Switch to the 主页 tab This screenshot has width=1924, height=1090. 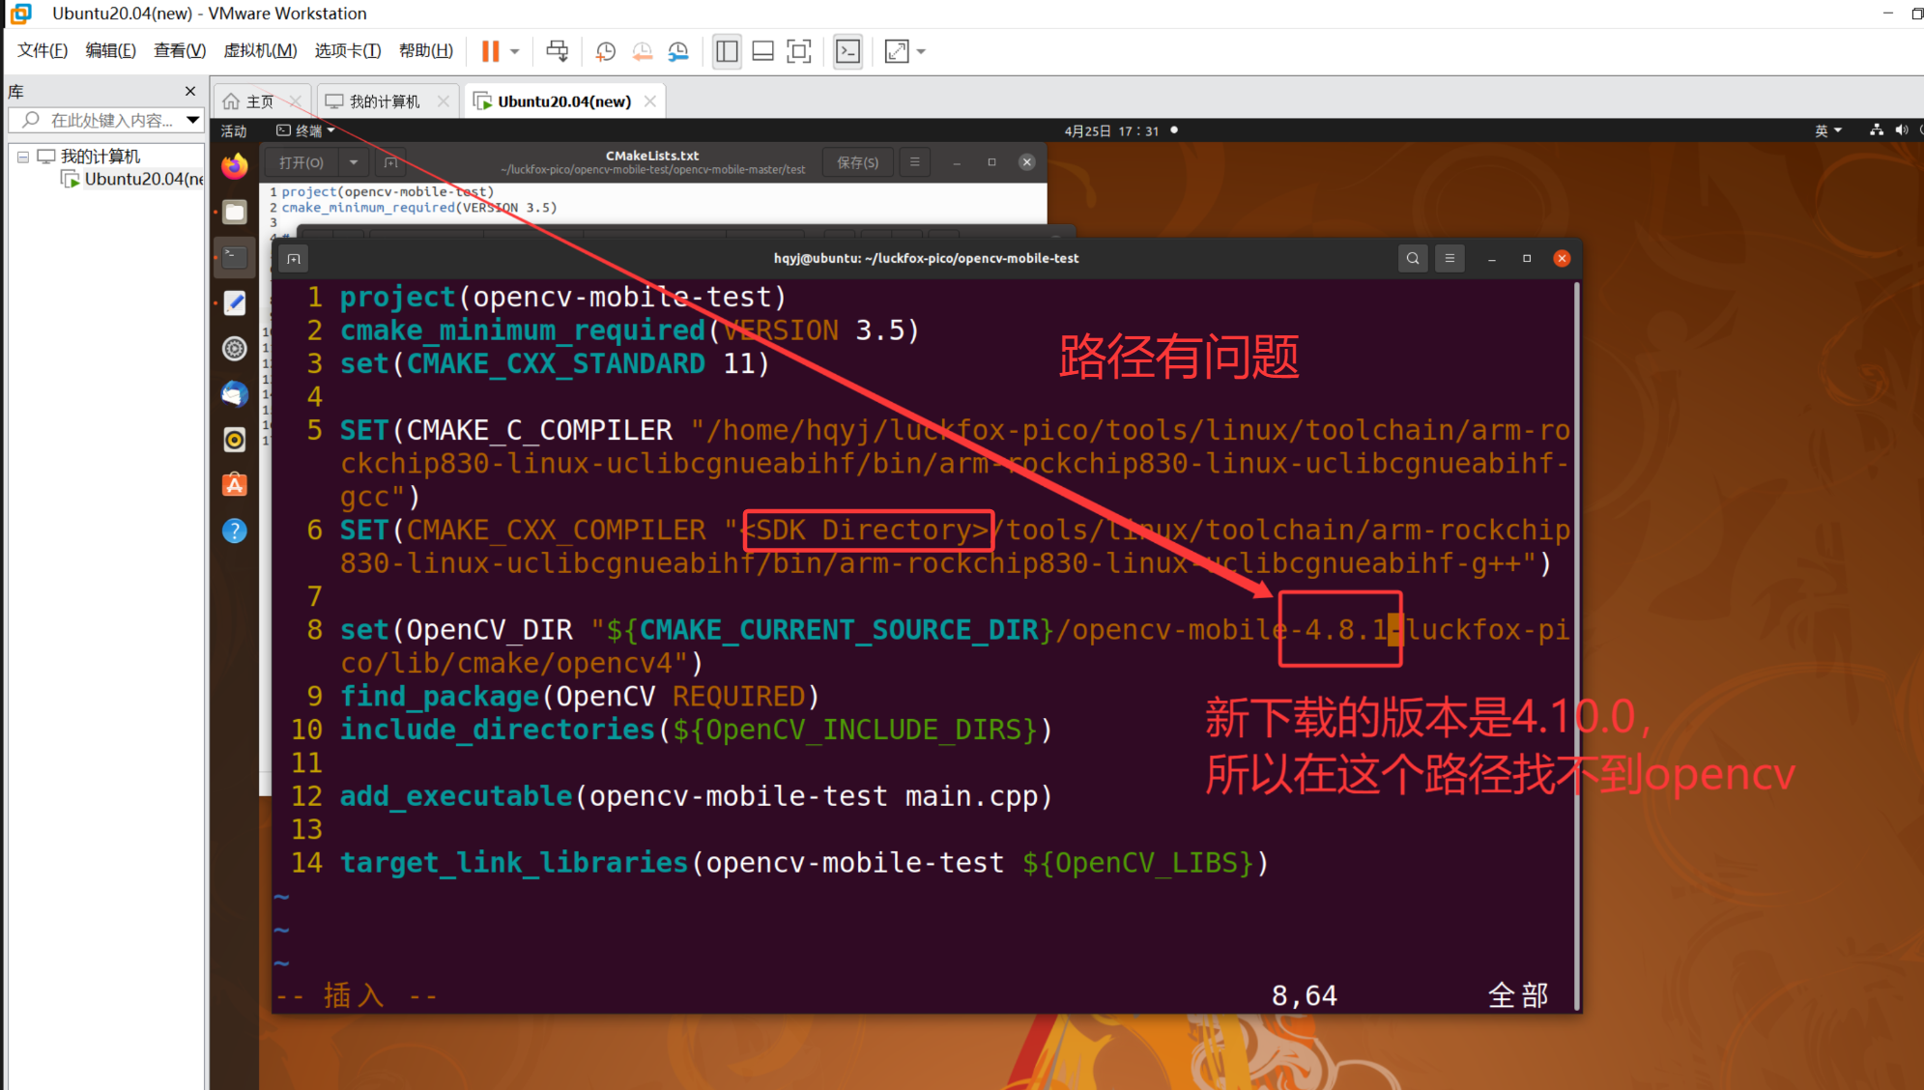point(257,100)
